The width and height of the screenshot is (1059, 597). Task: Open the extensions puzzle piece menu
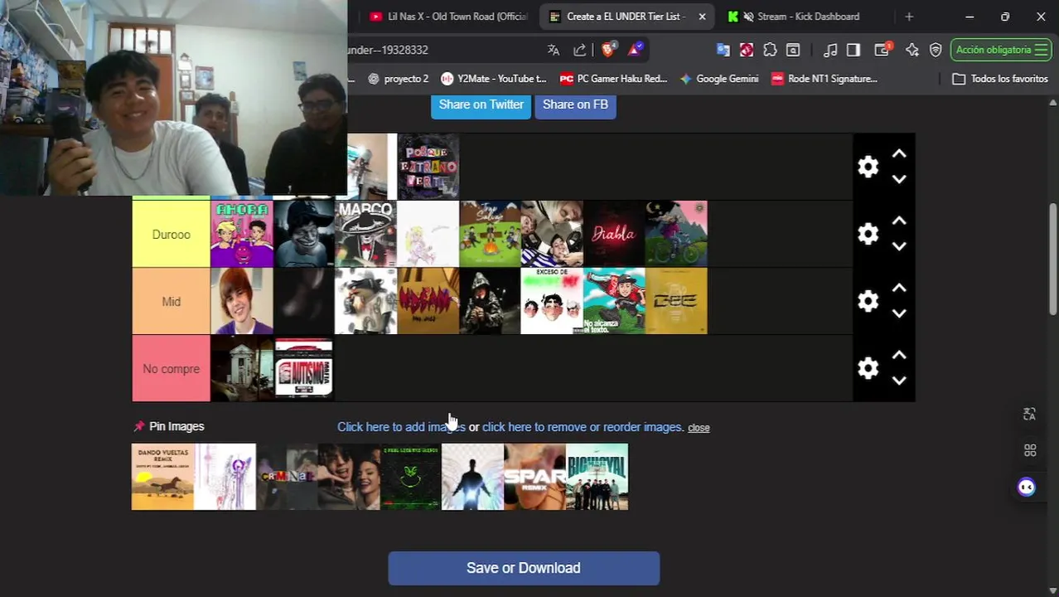[770, 50]
